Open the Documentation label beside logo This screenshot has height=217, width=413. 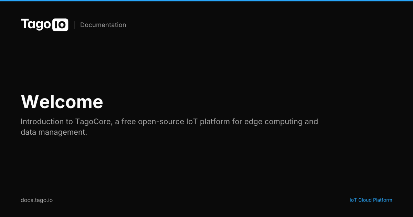pyautogui.click(x=103, y=25)
